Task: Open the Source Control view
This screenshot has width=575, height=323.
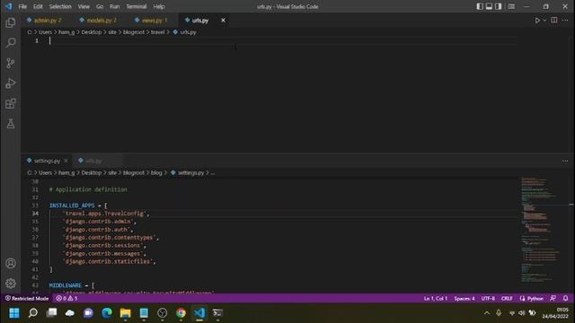Action: [11, 63]
